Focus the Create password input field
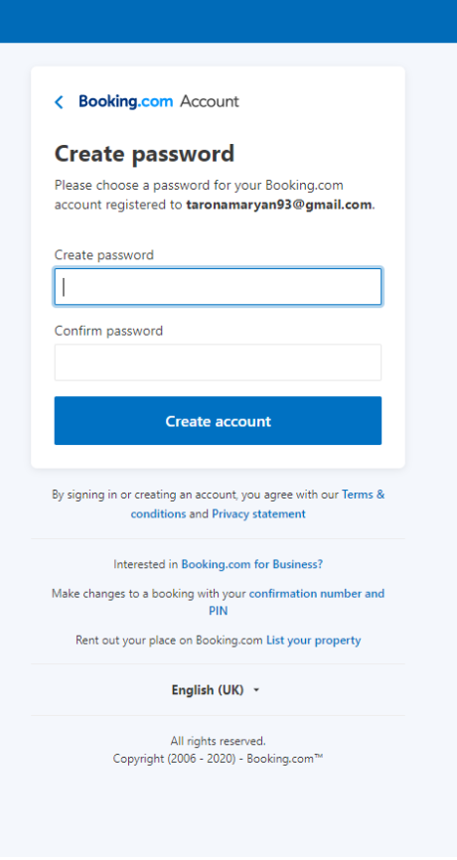The image size is (457, 860). point(218,286)
